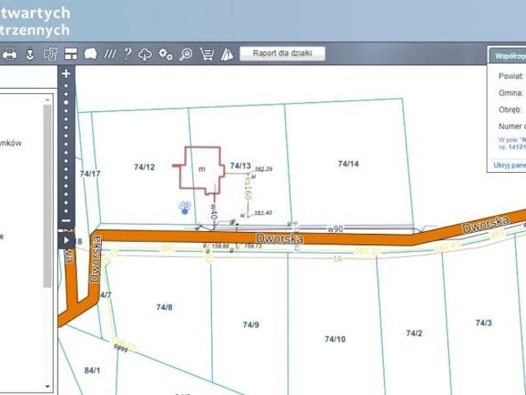Click the anchor tool icon

pos(30,54)
